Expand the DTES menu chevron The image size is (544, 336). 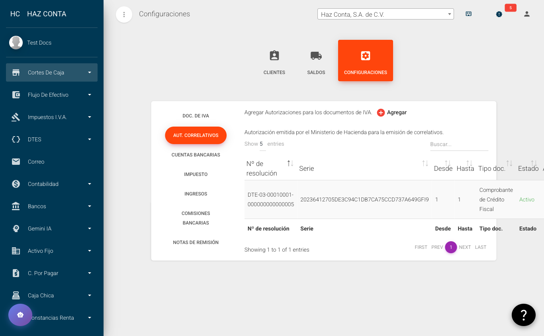pyautogui.click(x=90, y=139)
